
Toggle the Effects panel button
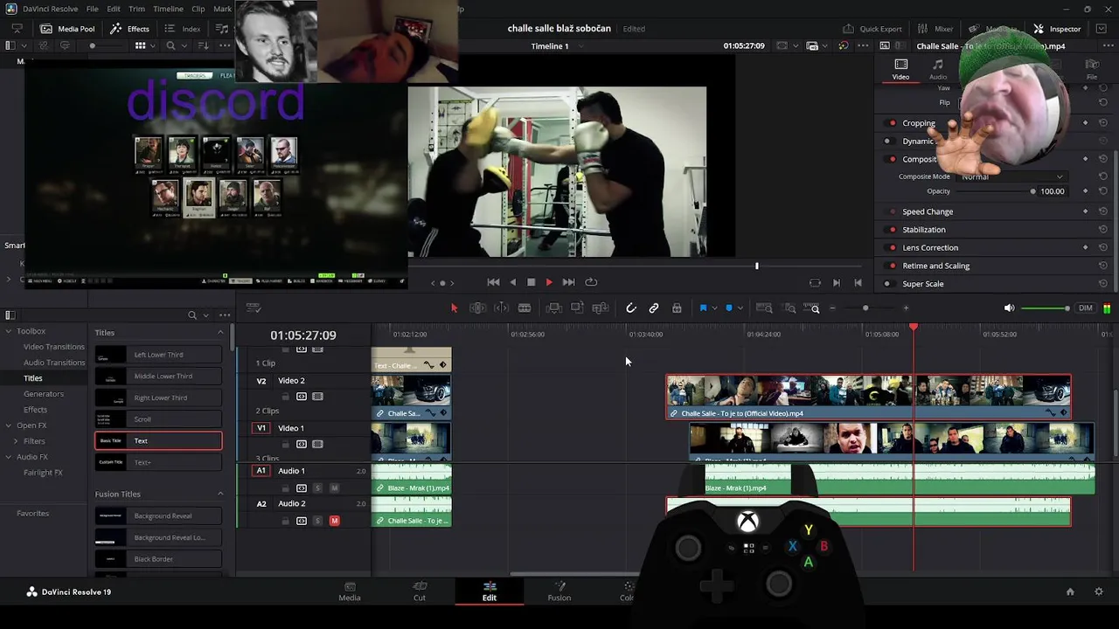click(129, 29)
